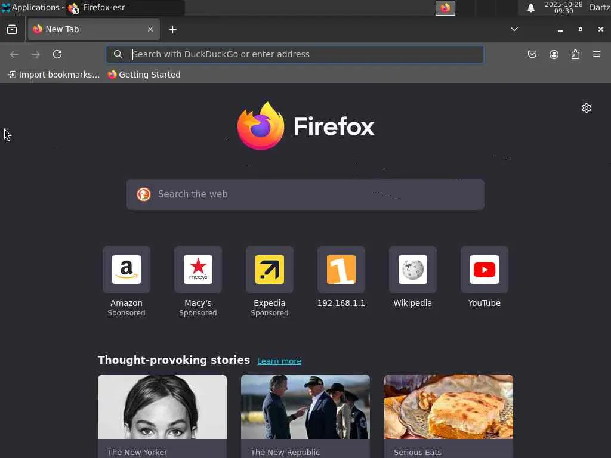Click The New Yorker source label

click(x=137, y=452)
